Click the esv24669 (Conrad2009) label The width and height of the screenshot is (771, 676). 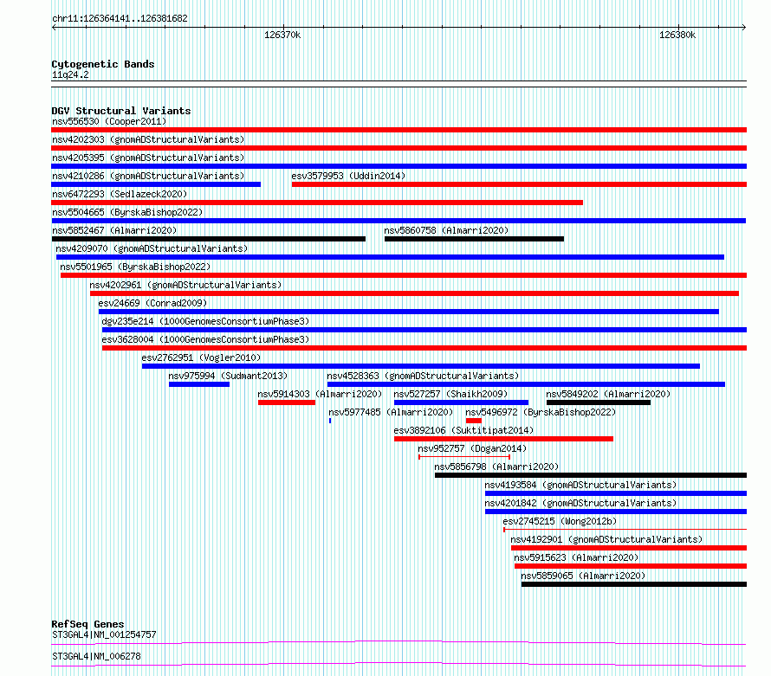(152, 303)
